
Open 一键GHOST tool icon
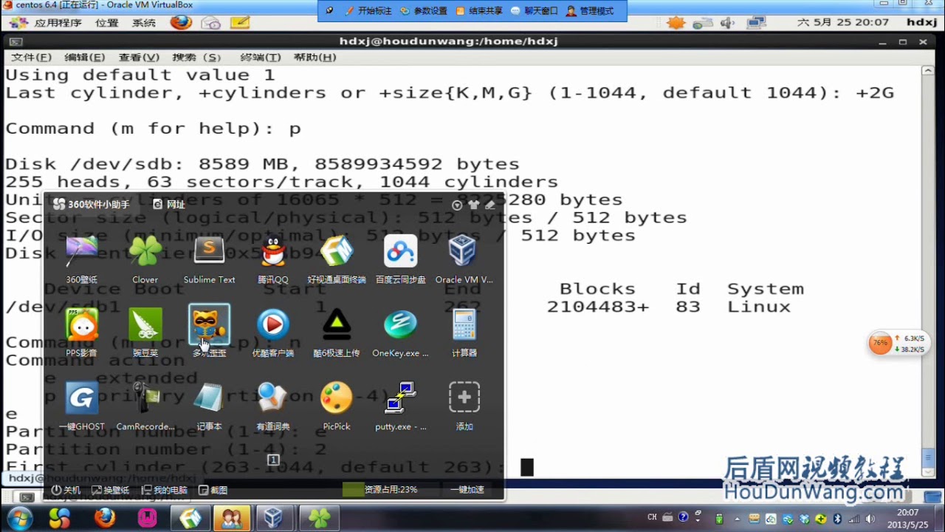tap(81, 398)
